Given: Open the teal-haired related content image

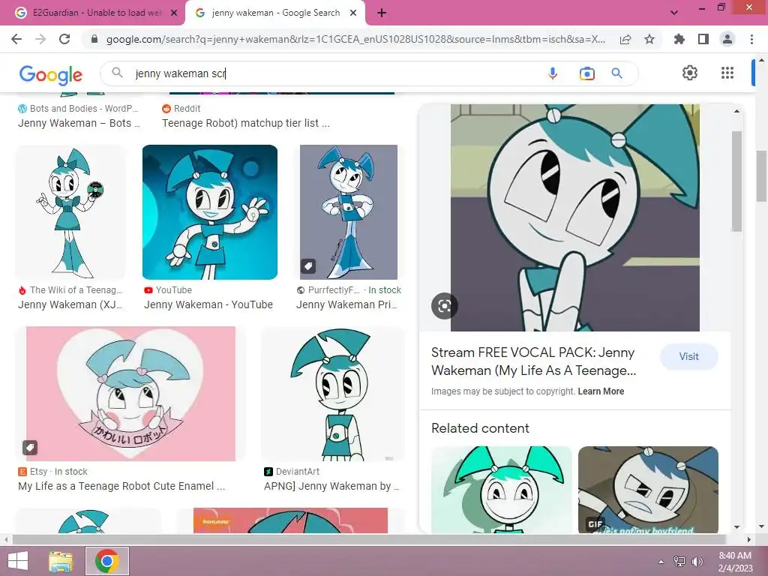Looking at the screenshot, I should [x=502, y=489].
